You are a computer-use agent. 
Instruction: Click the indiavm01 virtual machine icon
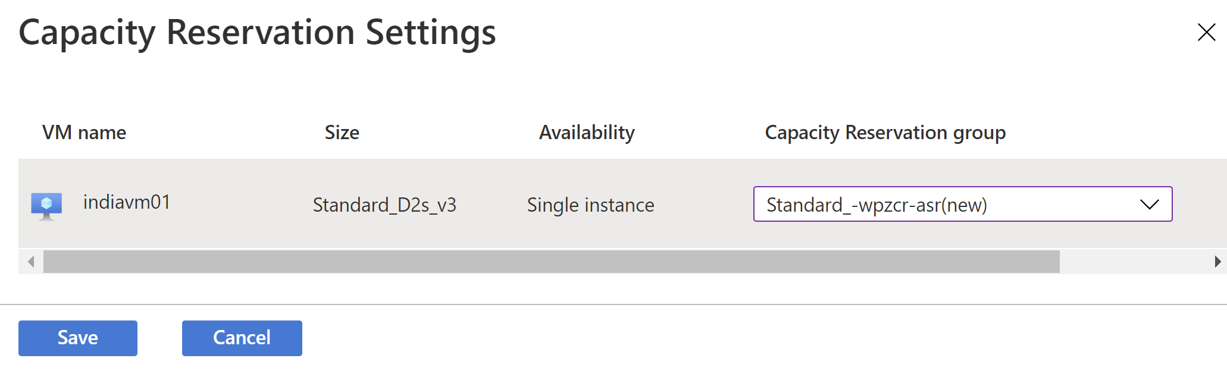(x=46, y=206)
